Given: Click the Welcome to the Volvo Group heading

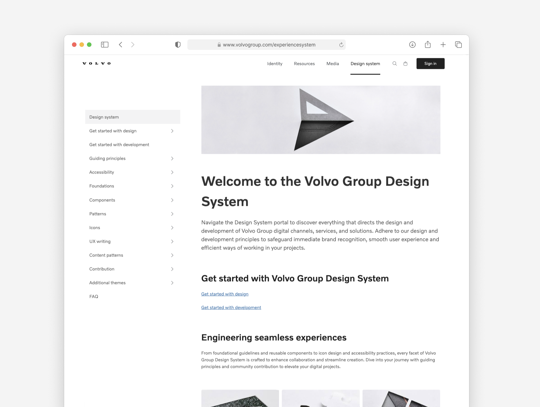Looking at the screenshot, I should point(315,191).
